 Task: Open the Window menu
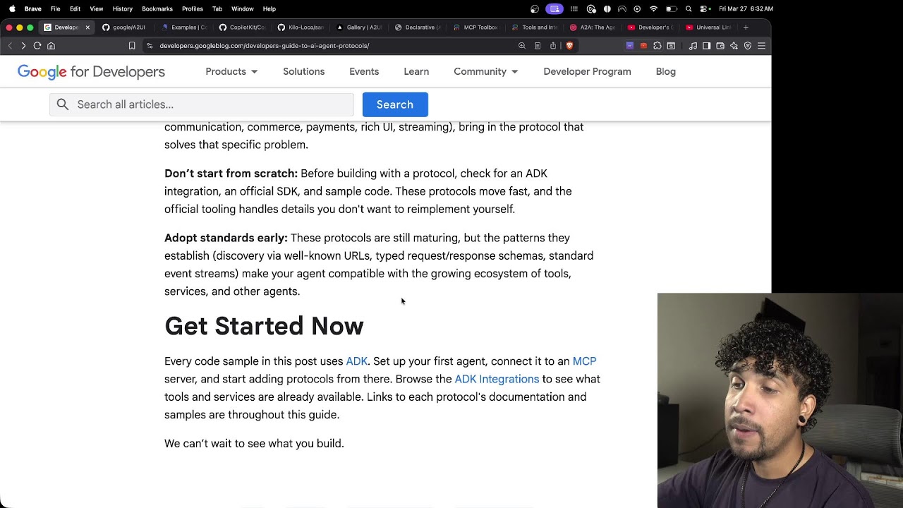pos(243,8)
